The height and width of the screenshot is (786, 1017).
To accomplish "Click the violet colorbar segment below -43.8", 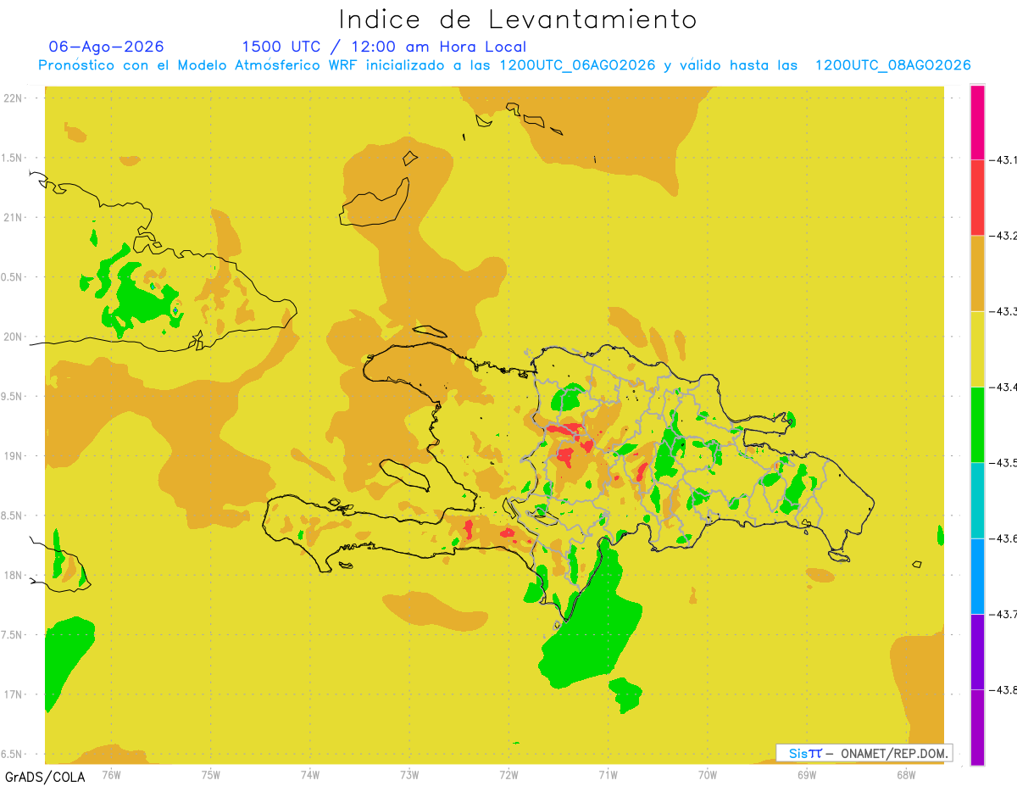I will tap(977, 727).
